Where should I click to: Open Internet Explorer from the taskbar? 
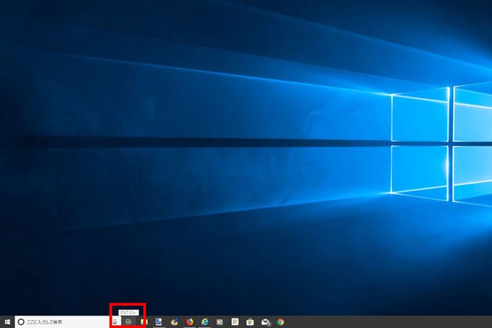point(204,322)
